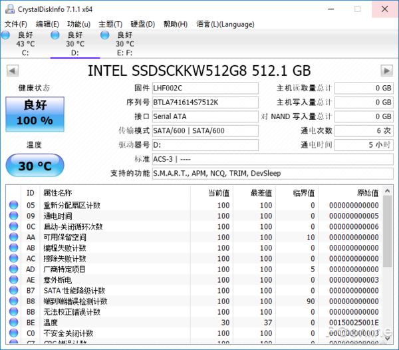Screen dimensions: 399x350
Task: Click the 临界值 column header
Action: coord(297,193)
